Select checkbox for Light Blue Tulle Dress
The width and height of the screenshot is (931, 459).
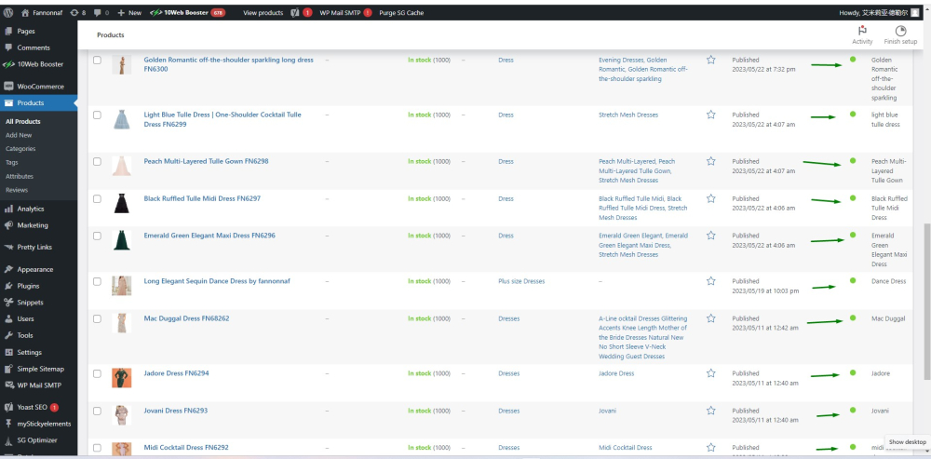pyautogui.click(x=97, y=115)
